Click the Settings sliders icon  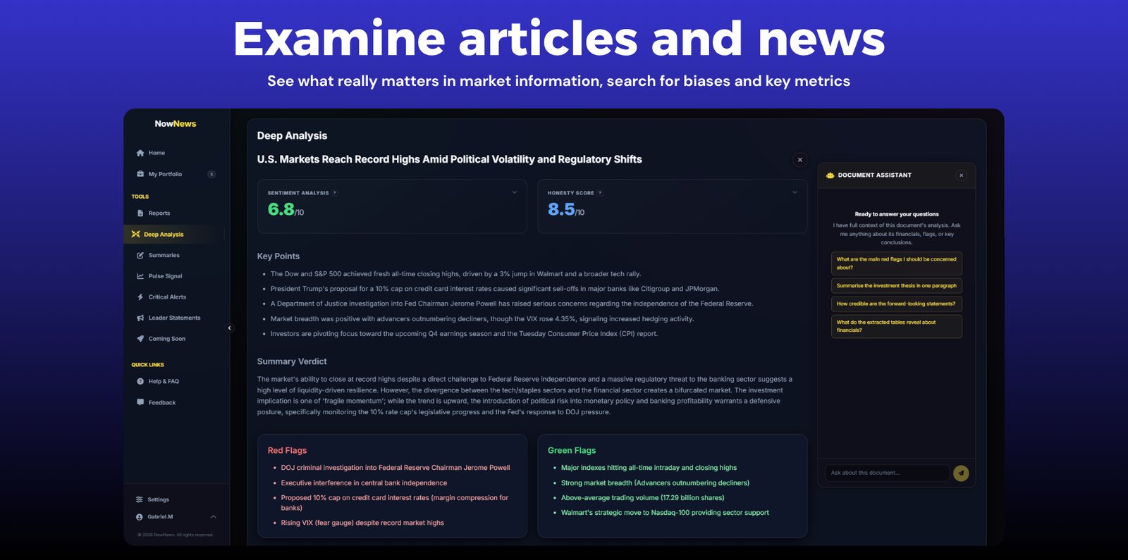[140, 499]
